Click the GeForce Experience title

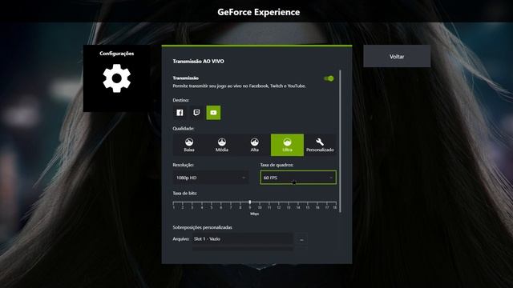tap(258, 12)
